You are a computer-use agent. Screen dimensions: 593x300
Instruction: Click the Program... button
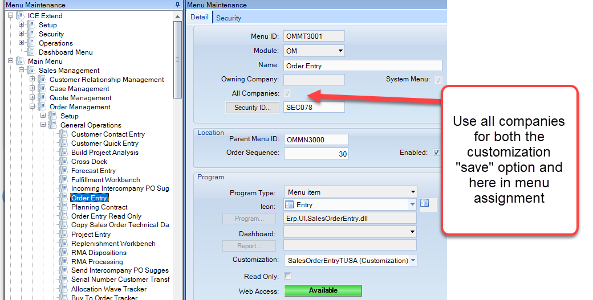[249, 219]
